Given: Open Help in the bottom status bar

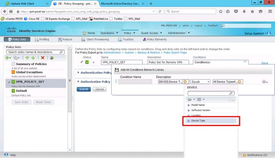Looking at the screenshot, I should click(13, 155).
